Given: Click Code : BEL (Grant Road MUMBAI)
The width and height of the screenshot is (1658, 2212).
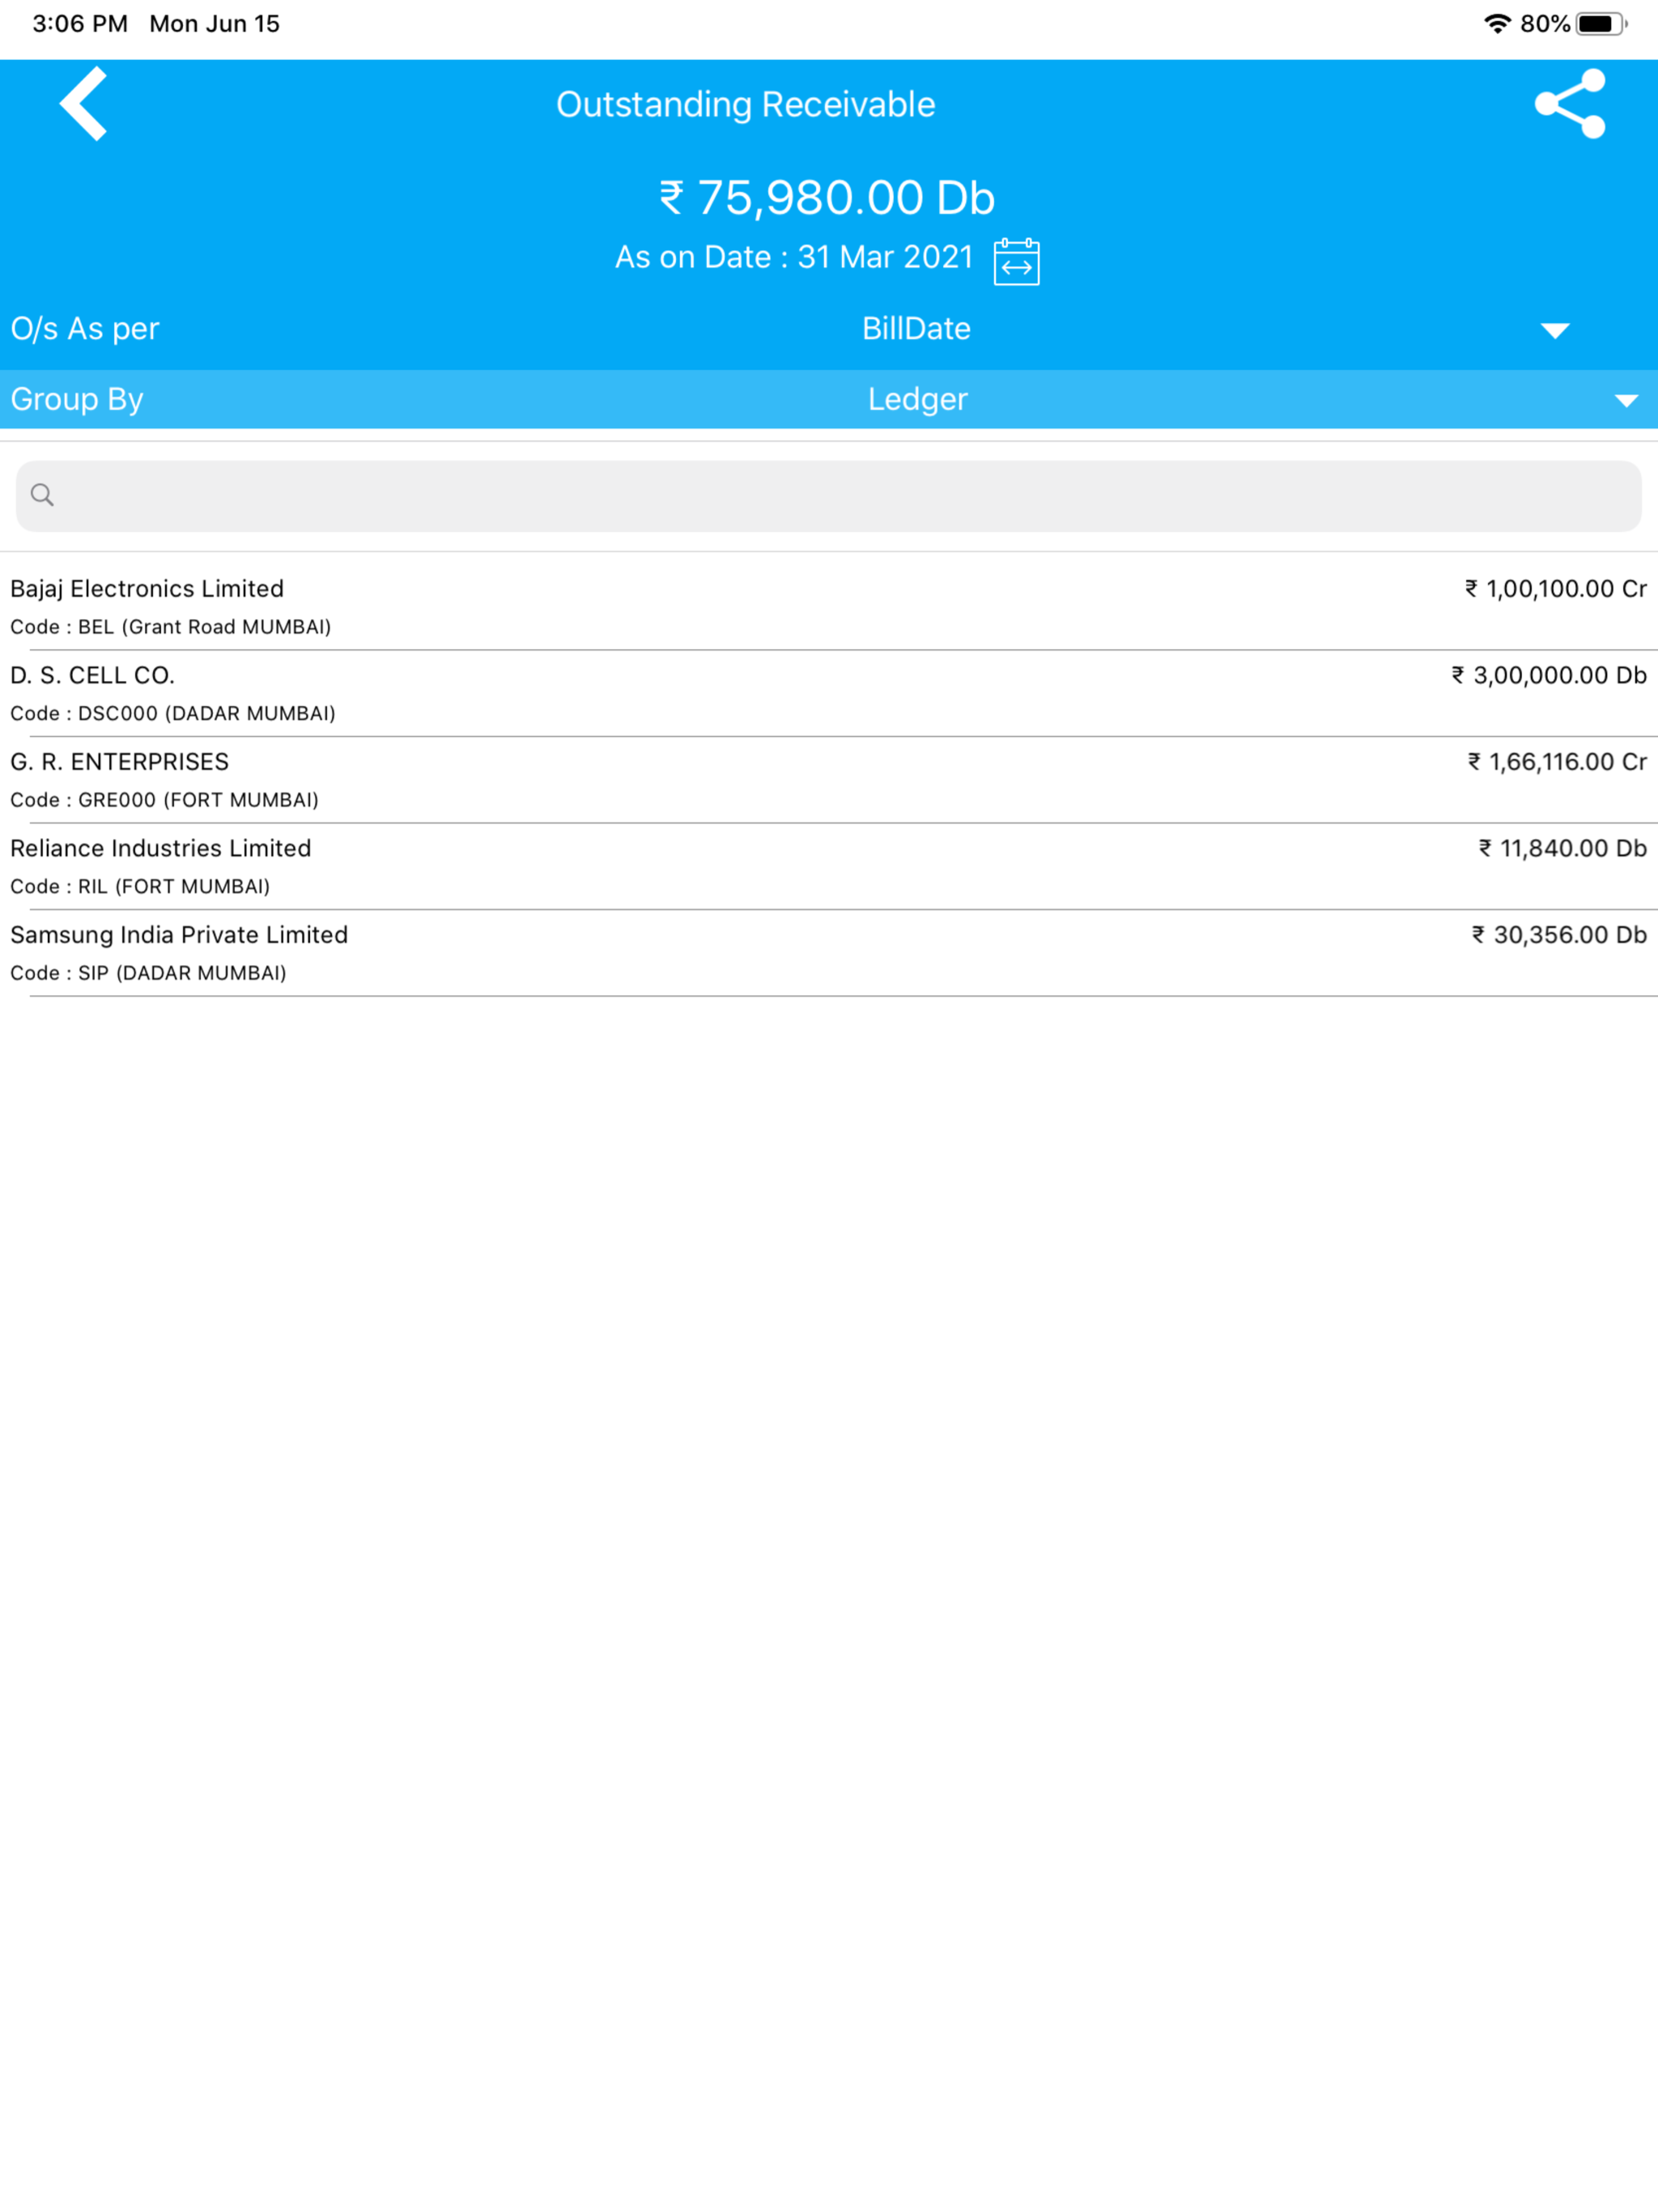Looking at the screenshot, I should coord(171,627).
